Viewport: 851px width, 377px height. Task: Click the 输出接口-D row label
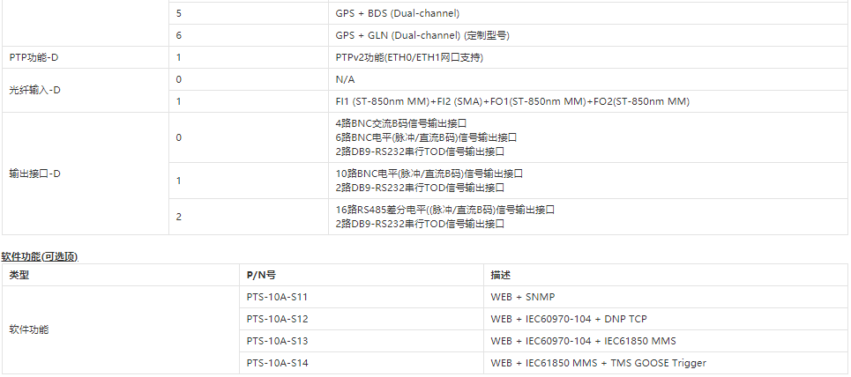[34, 174]
